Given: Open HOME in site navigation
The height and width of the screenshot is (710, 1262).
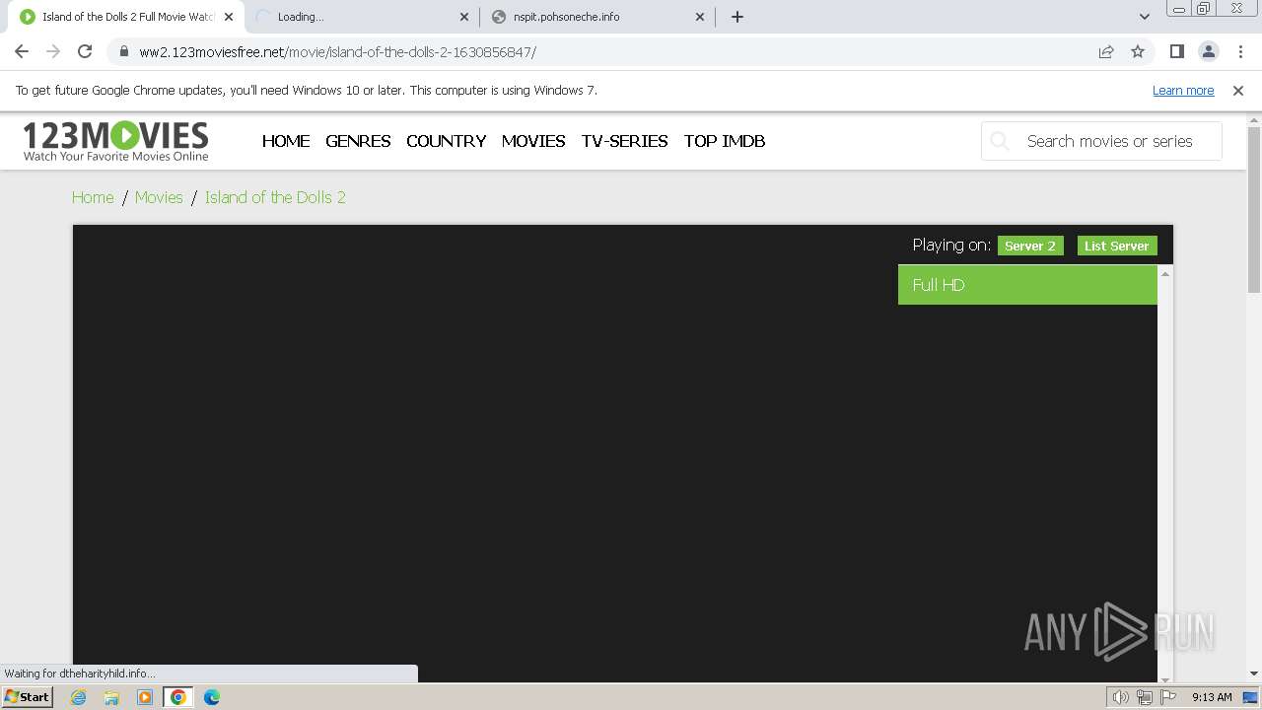Looking at the screenshot, I should coord(286,141).
